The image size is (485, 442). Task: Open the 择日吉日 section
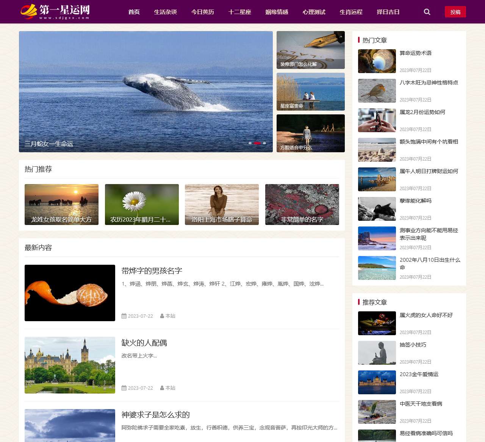pos(388,12)
